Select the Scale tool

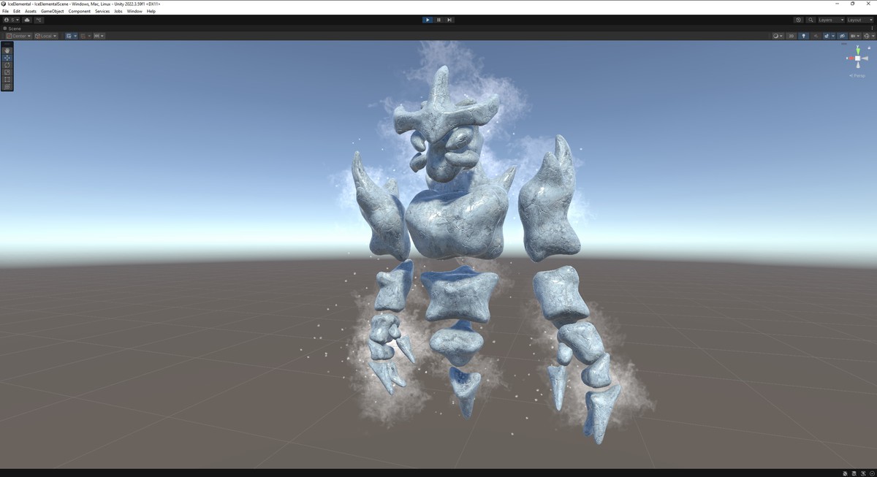[7, 72]
